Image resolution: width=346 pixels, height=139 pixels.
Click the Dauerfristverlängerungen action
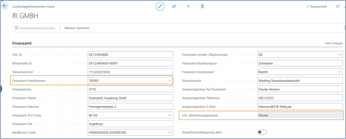click(35, 28)
